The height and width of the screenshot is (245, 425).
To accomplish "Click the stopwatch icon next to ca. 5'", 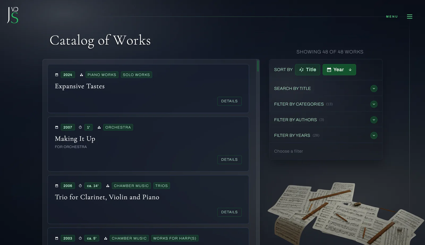I will pos(80,239).
